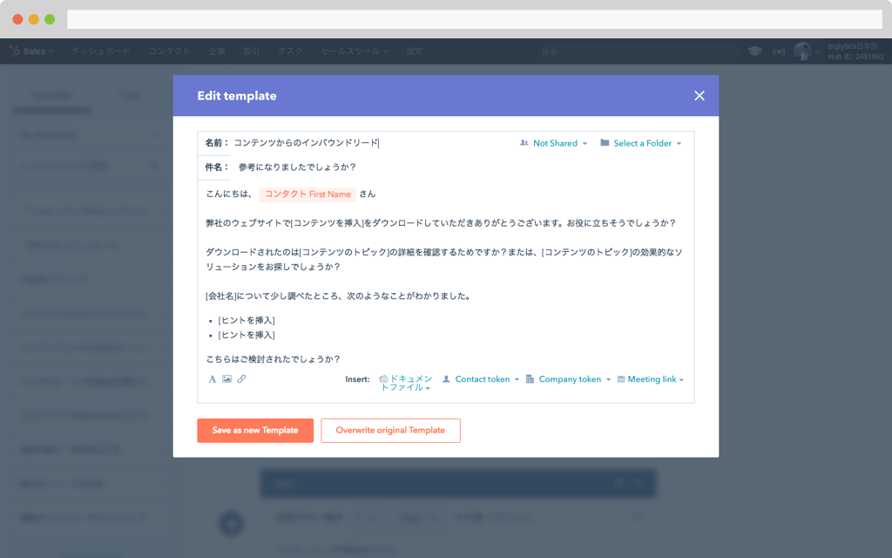Image resolution: width=892 pixels, height=558 pixels.
Task: Click Save as new Template button
Action: tap(255, 431)
